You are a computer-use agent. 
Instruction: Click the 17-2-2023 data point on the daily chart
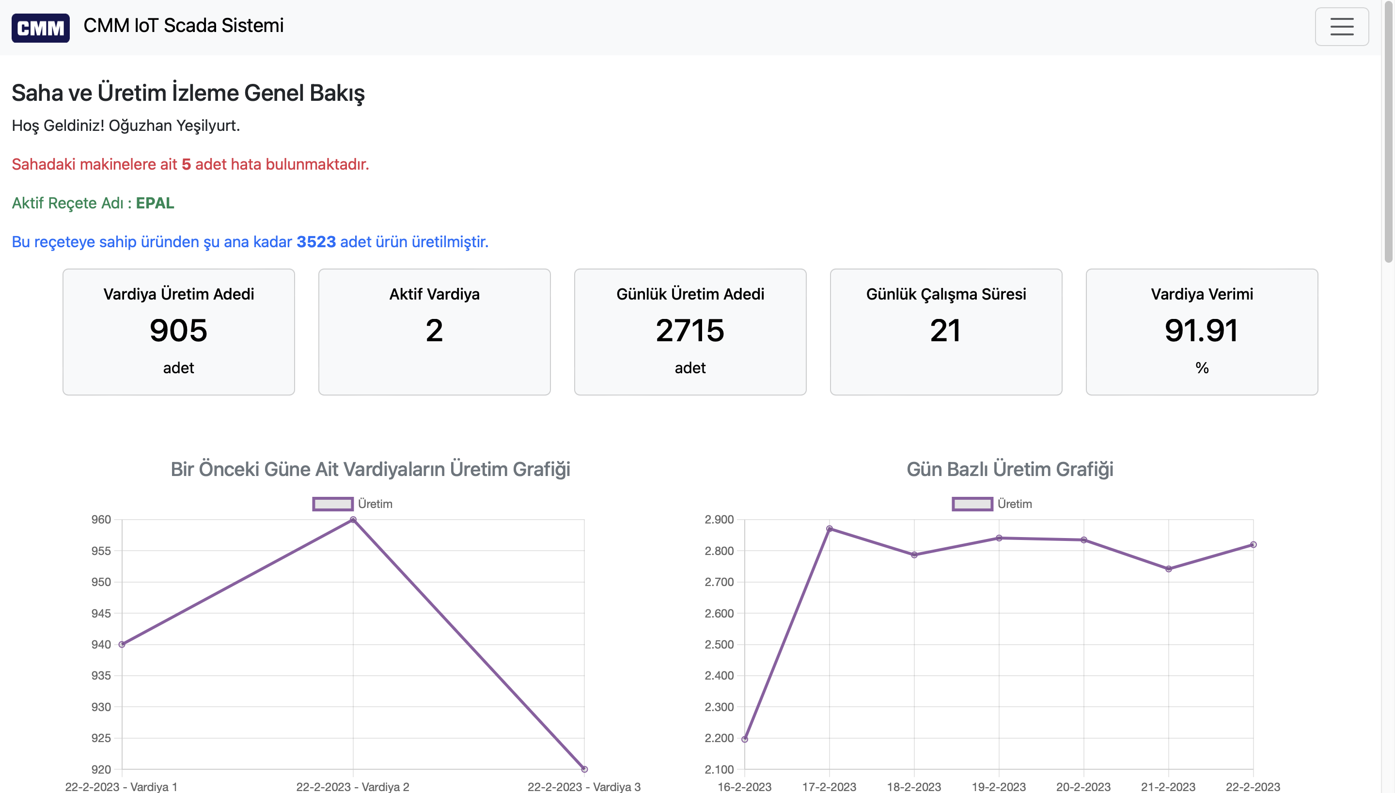829,529
